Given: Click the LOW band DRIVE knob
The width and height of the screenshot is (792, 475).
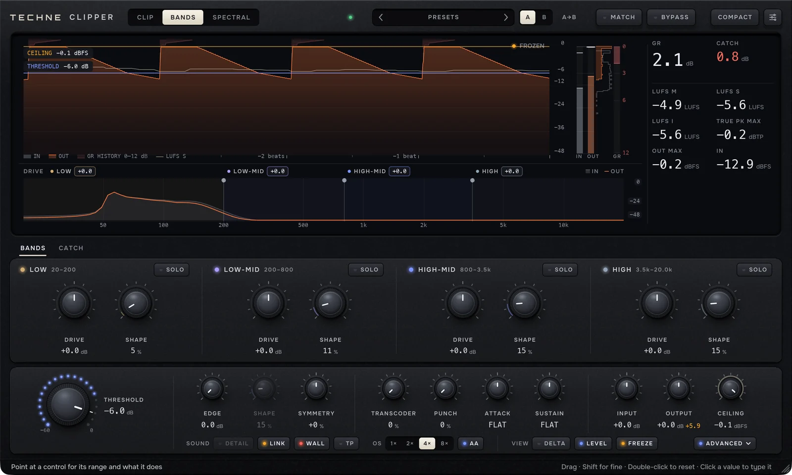Looking at the screenshot, I should tap(74, 303).
